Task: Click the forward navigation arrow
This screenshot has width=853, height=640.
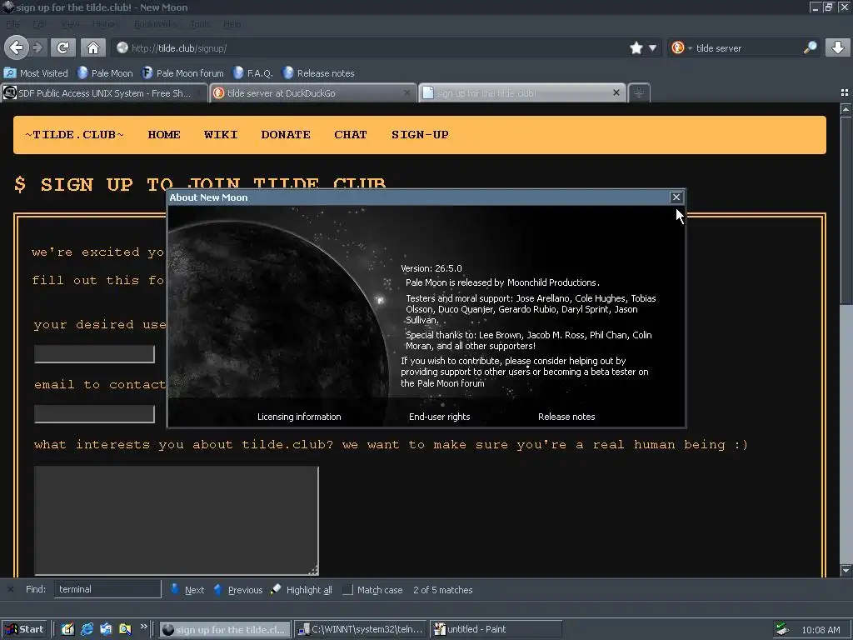Action: tap(37, 47)
